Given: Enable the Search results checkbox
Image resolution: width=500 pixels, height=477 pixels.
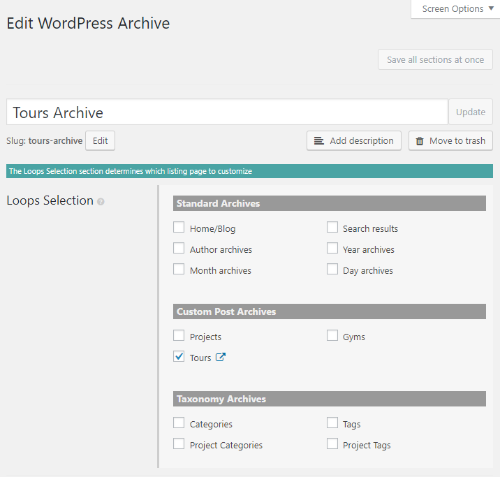Looking at the screenshot, I should pyautogui.click(x=332, y=228).
